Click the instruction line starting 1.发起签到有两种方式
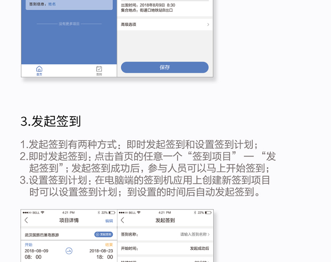Image resolution: width=331 pixels, height=262 pixels. 139,145
